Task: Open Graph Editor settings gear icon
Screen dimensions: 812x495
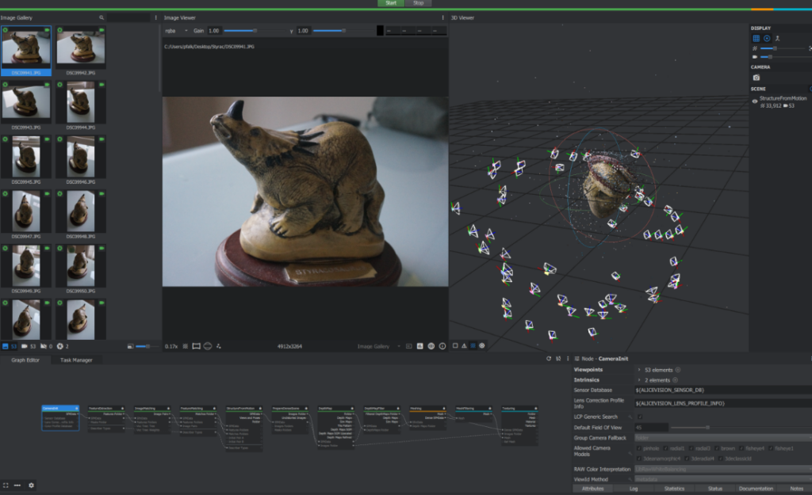Action: 31,485
